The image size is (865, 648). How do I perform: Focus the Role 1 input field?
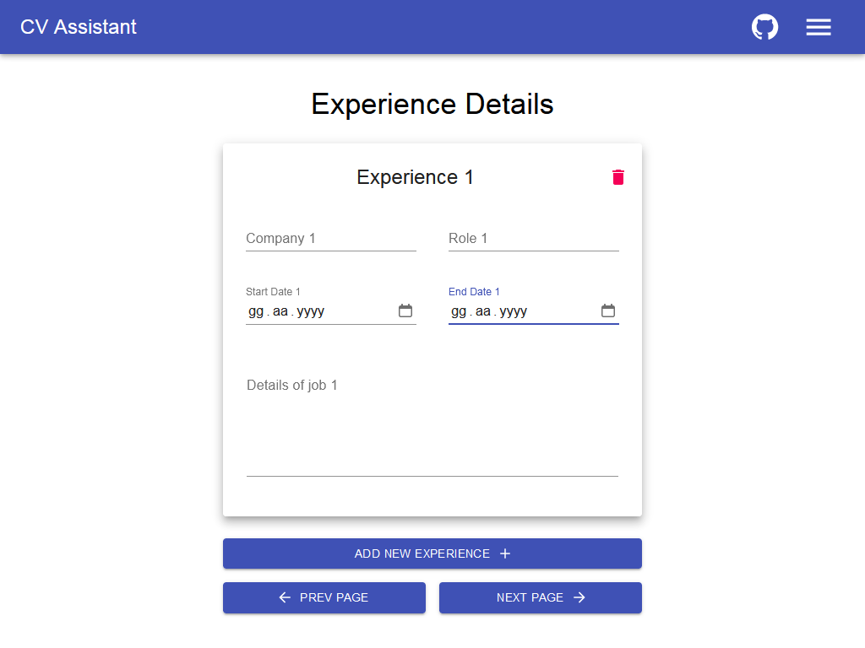tap(533, 239)
